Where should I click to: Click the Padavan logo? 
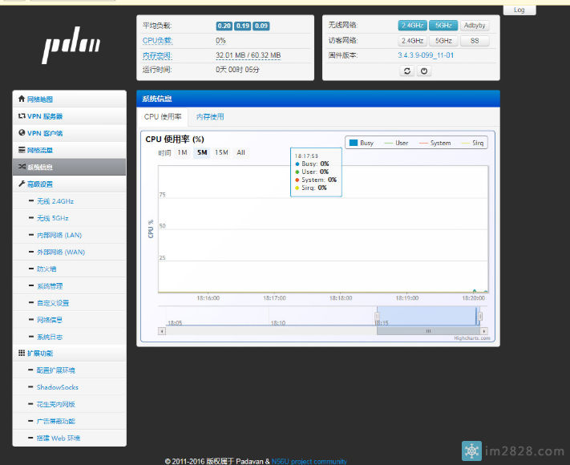pyautogui.click(x=71, y=50)
